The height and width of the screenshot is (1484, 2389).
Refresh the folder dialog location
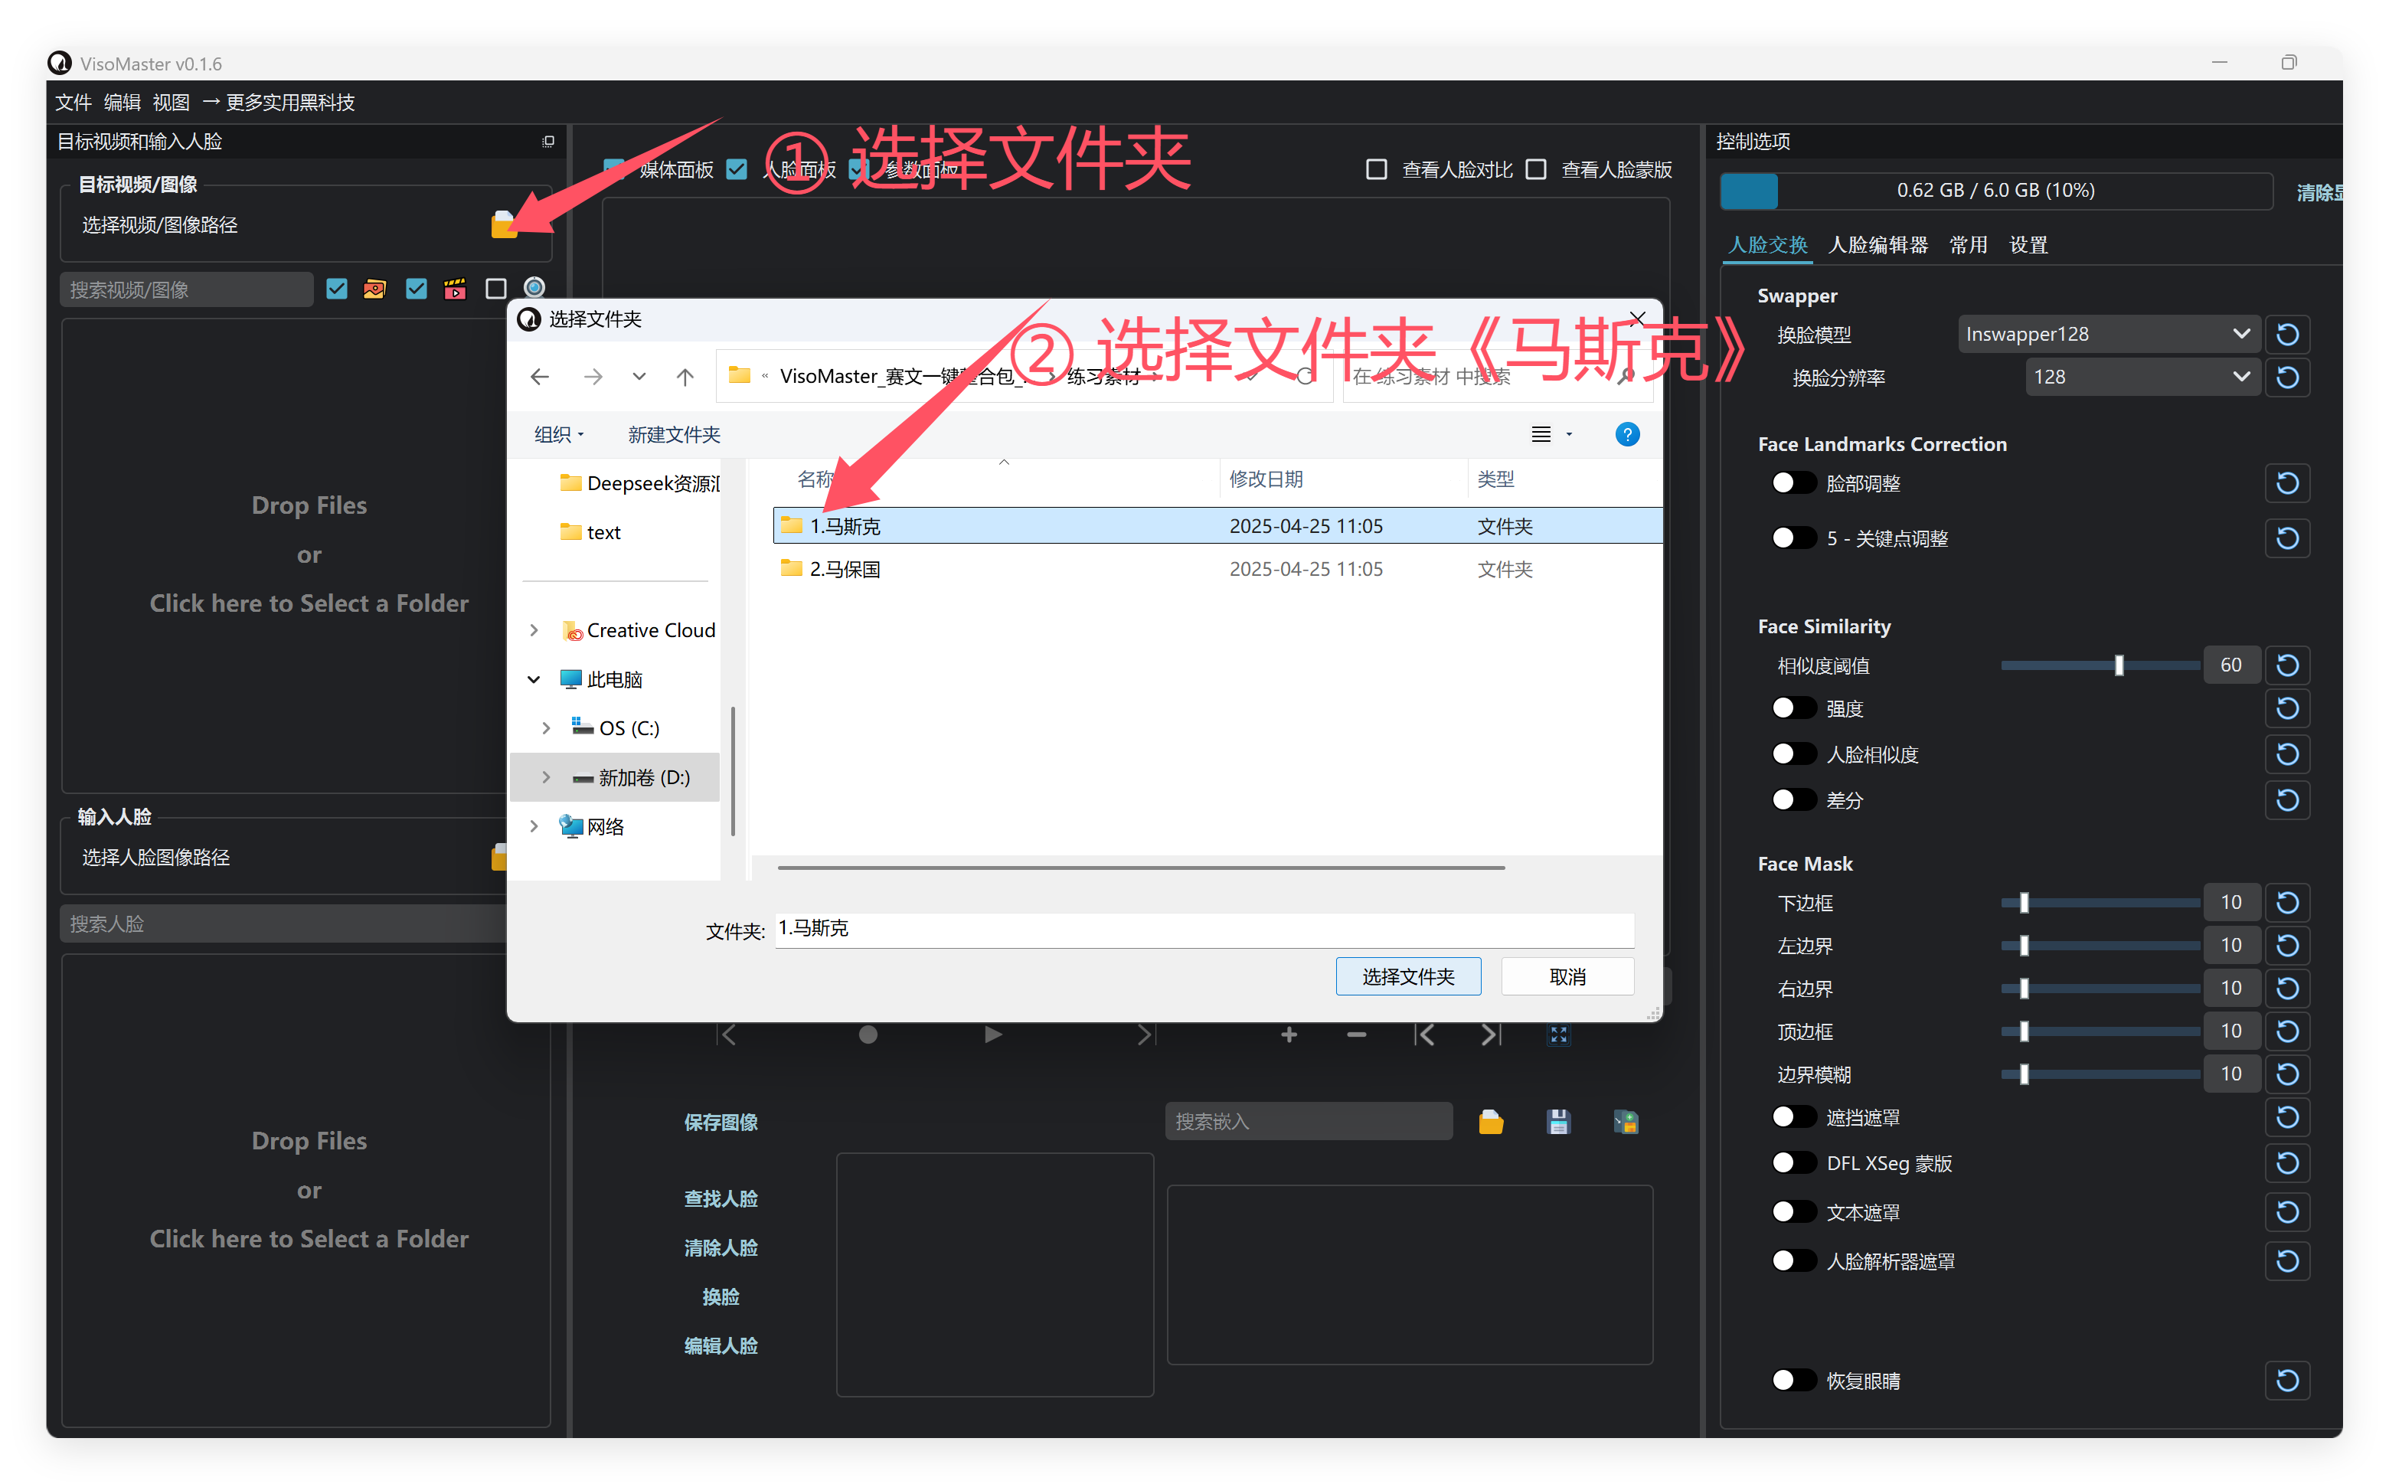[1305, 376]
